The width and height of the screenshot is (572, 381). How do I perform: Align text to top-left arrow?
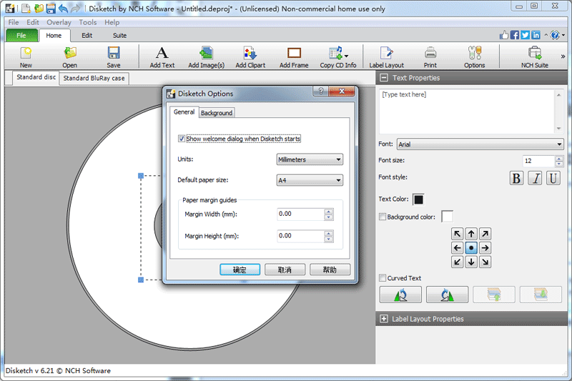click(x=457, y=234)
